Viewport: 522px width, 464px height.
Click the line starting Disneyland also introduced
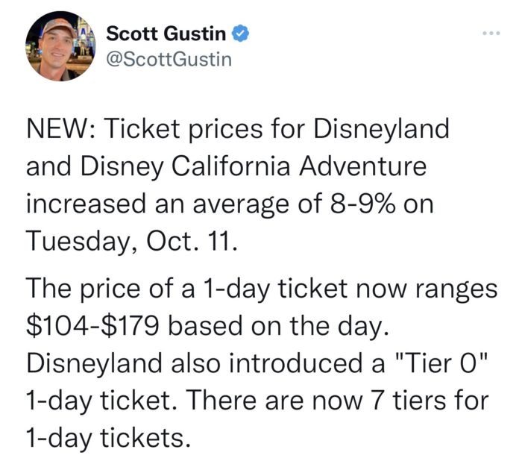(x=257, y=364)
